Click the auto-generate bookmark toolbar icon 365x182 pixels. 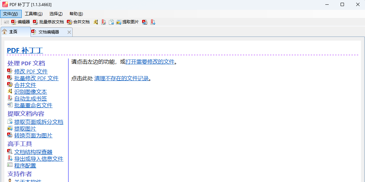click(x=103, y=22)
